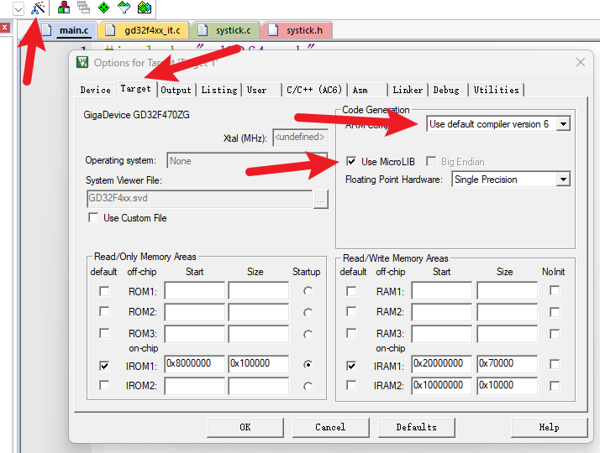The width and height of the screenshot is (600, 453).
Task: Open the Debug tab
Action: pyautogui.click(x=448, y=90)
